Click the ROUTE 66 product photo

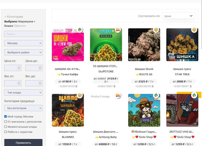[144, 45]
